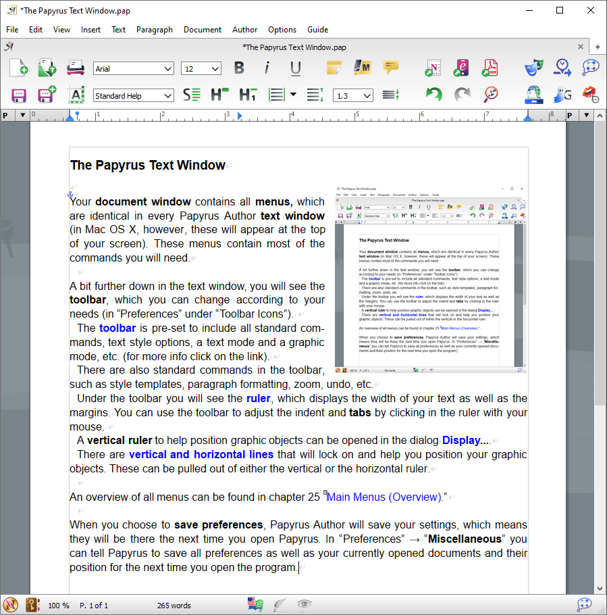Open the Paragraph menu

[x=155, y=30]
